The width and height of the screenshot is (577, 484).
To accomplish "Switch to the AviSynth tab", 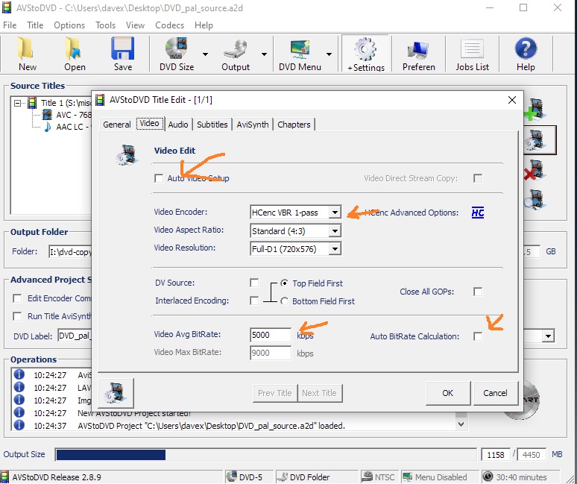I will [253, 125].
